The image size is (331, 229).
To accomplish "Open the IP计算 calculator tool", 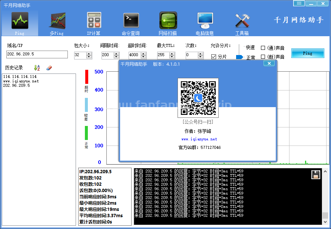I will (x=94, y=20).
